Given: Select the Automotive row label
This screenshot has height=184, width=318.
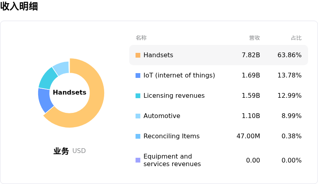Looking at the screenshot, I should click(162, 116).
